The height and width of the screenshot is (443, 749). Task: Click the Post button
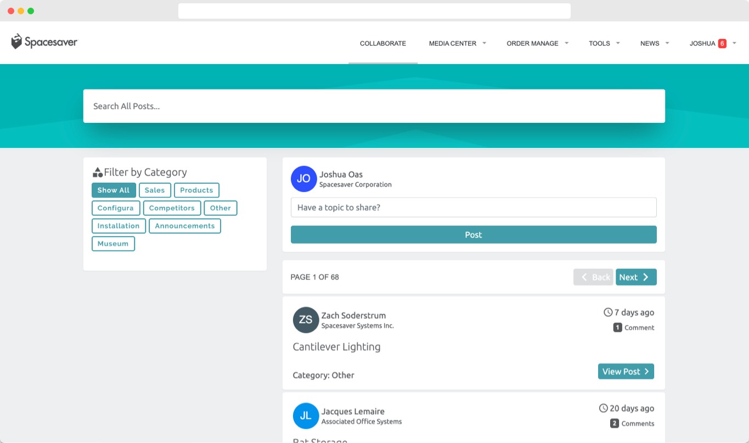point(474,234)
